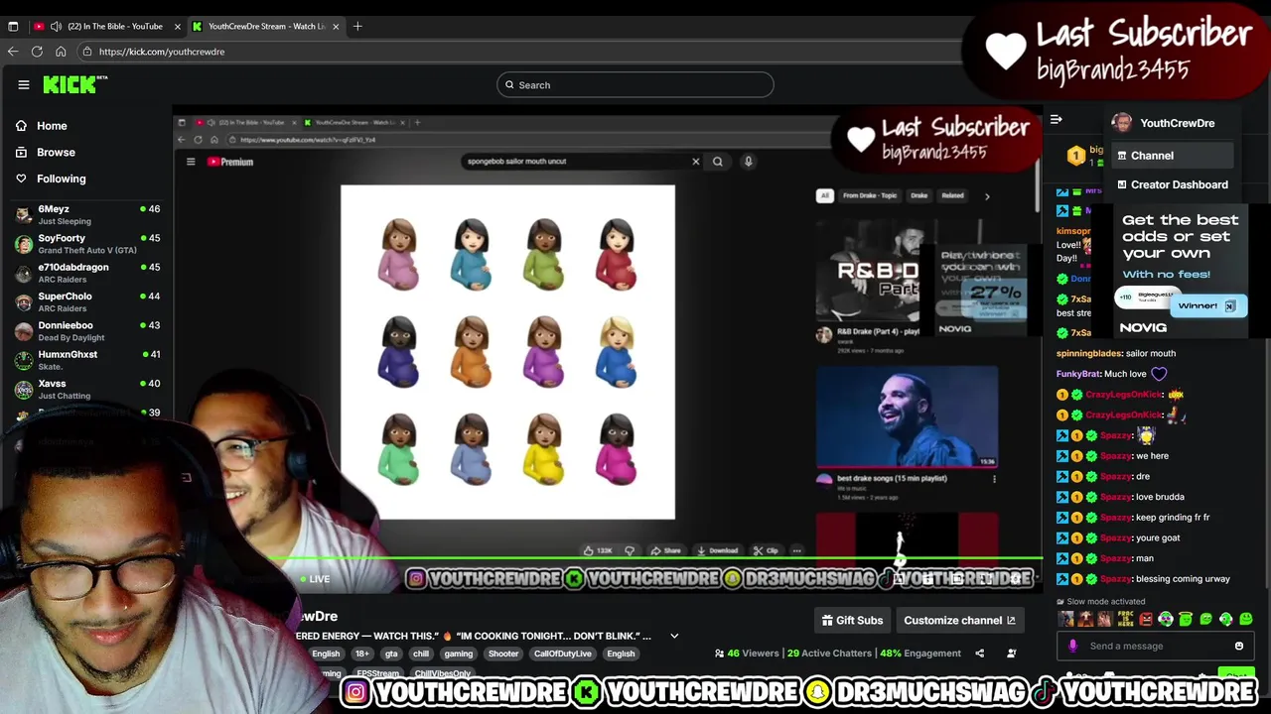The height and width of the screenshot is (714, 1271).
Task: Open HumxnGhxst channel in sidebar
Action: coord(86,360)
